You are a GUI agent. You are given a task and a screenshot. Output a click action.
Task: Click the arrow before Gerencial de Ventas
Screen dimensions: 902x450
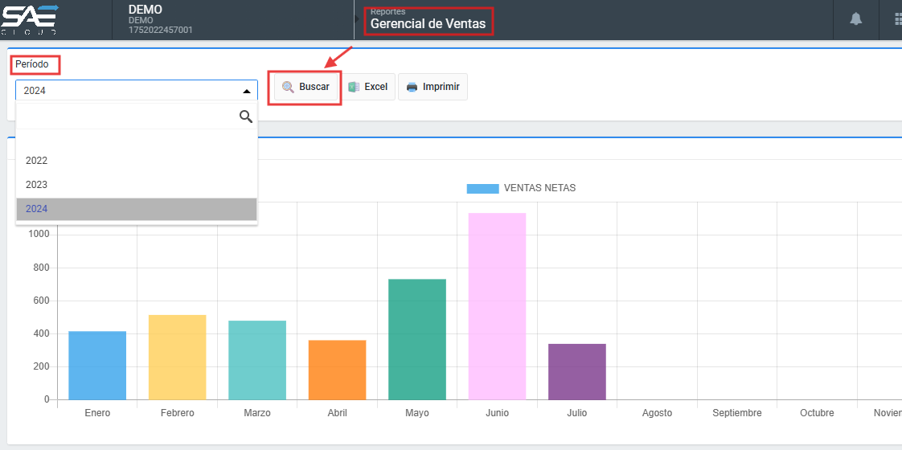pyautogui.click(x=358, y=18)
